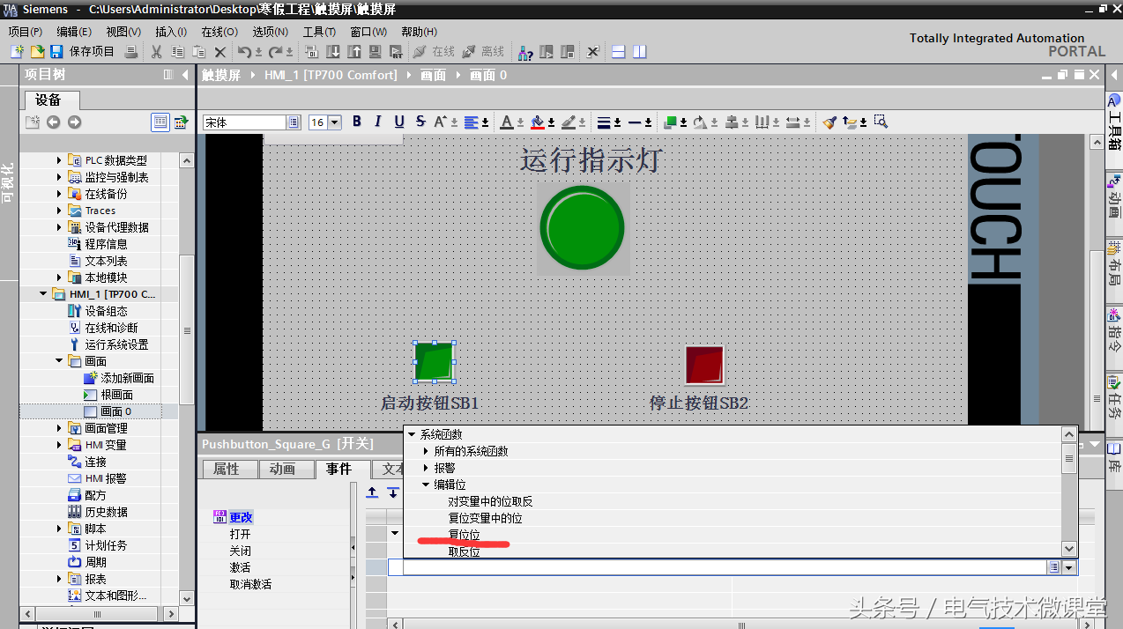The height and width of the screenshot is (629, 1123).
Task: Click the font color A swatch
Action: click(507, 122)
